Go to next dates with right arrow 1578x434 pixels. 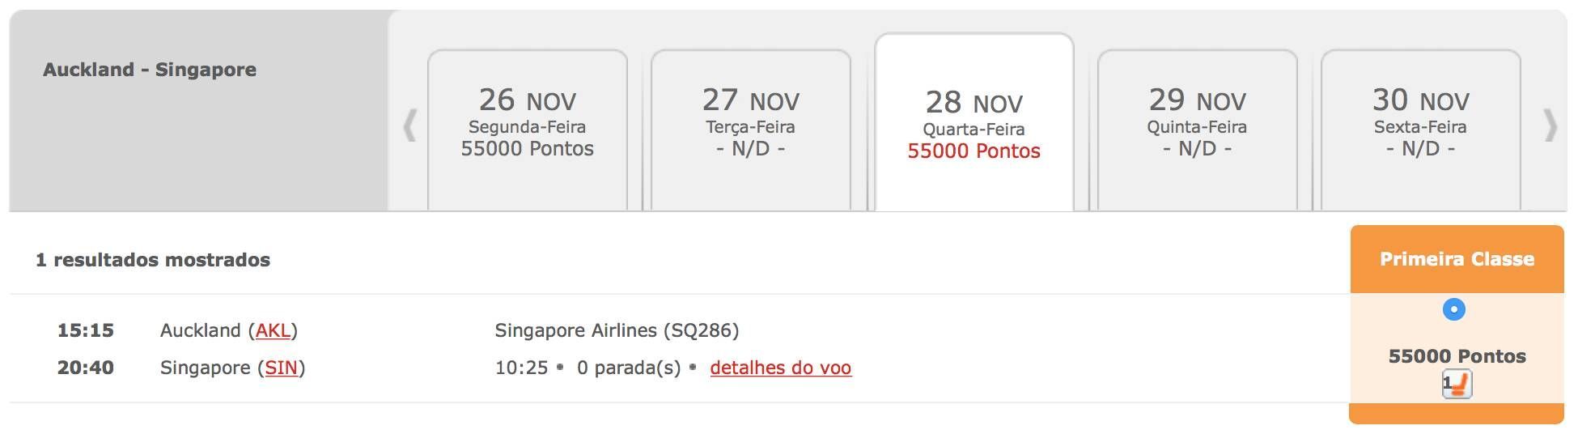pos(1550,126)
